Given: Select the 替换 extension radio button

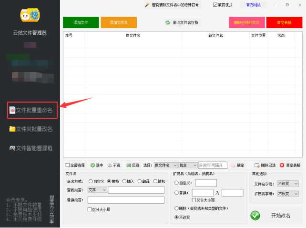Looking at the screenshot, I should 176,193.
